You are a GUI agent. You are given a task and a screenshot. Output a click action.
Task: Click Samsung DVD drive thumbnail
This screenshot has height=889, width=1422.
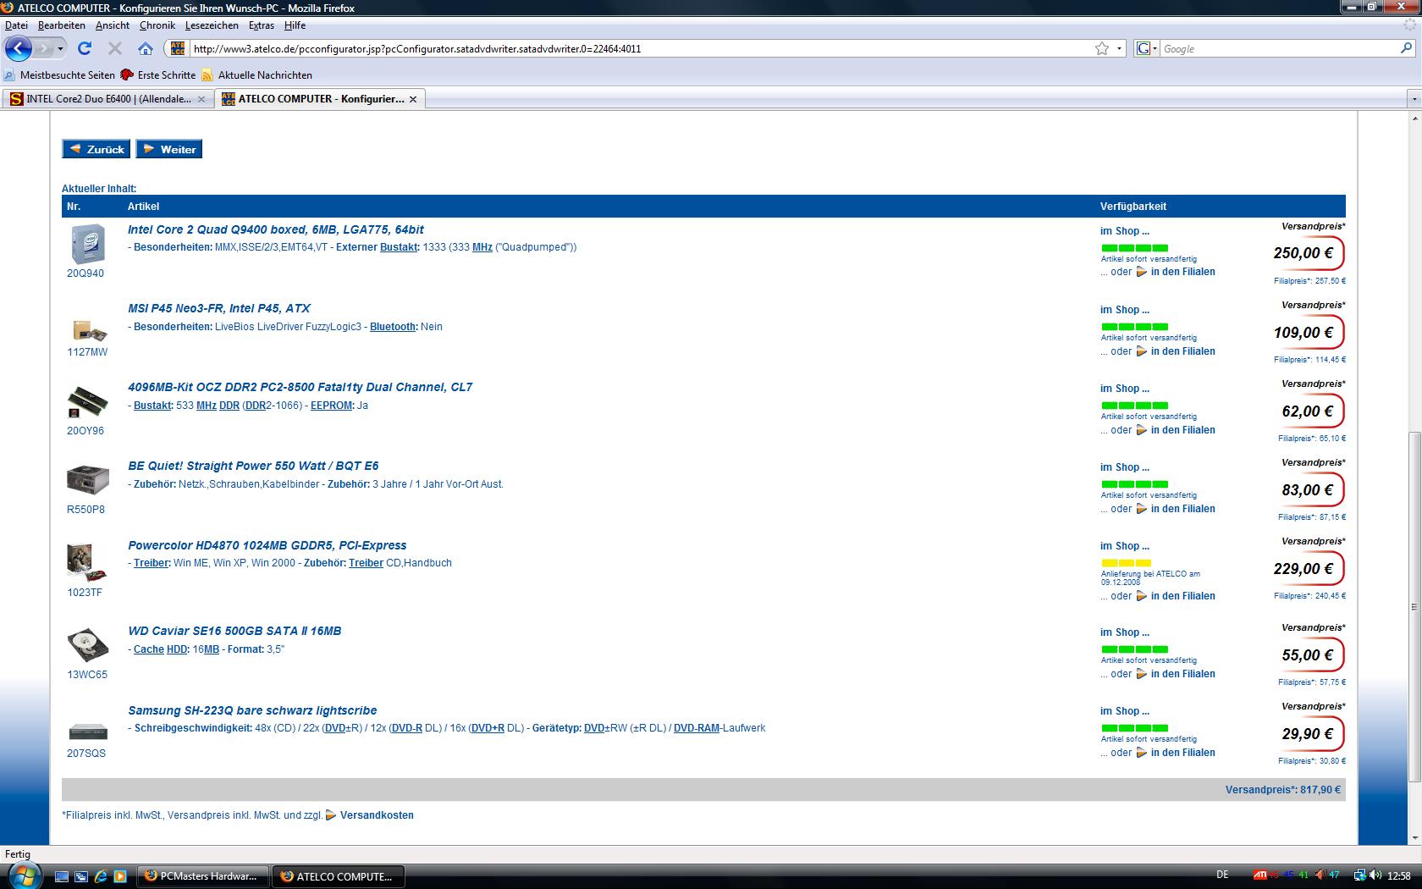(87, 732)
